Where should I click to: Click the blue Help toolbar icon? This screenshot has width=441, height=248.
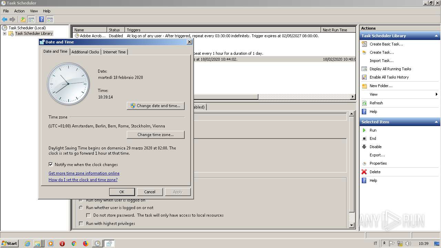42,20
